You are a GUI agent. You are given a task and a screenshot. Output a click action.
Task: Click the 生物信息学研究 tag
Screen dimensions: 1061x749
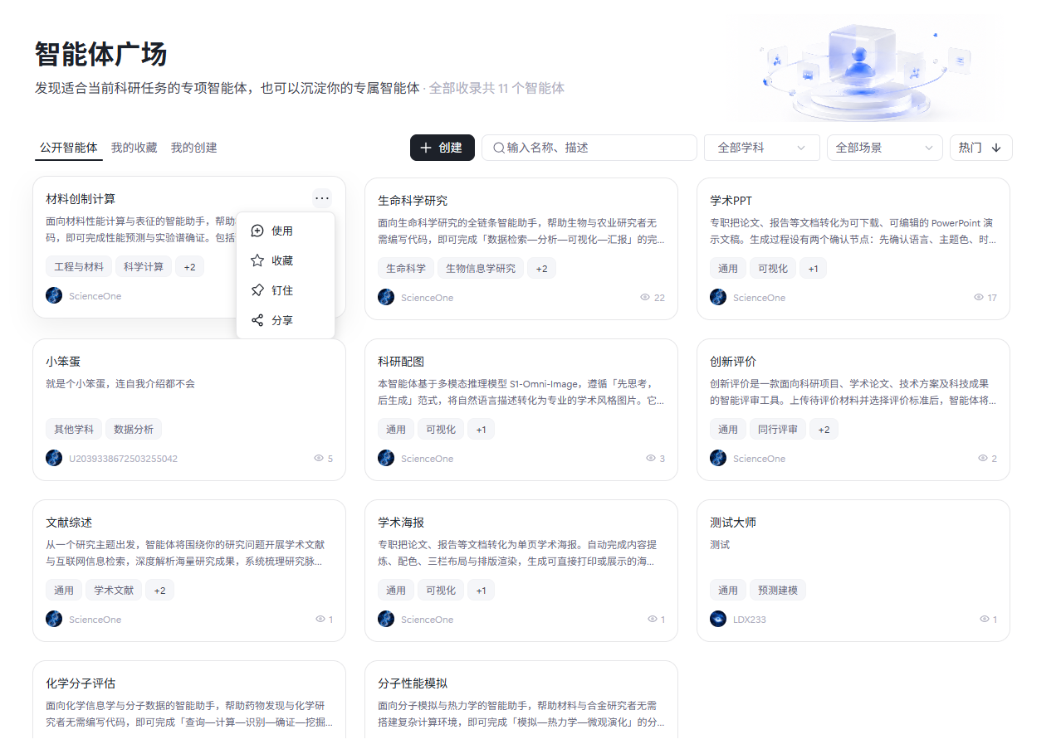(x=481, y=268)
